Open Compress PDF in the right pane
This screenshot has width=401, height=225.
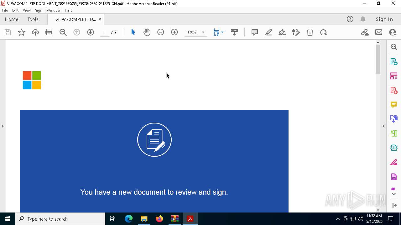tap(394, 148)
